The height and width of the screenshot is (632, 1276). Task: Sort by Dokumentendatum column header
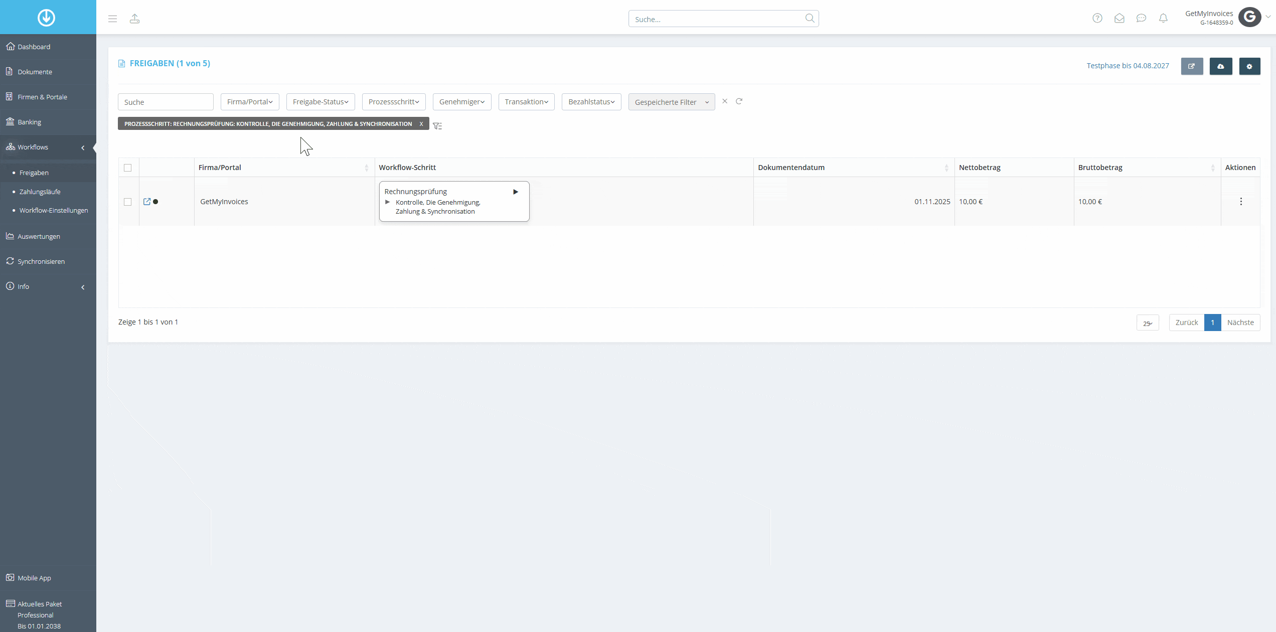854,168
